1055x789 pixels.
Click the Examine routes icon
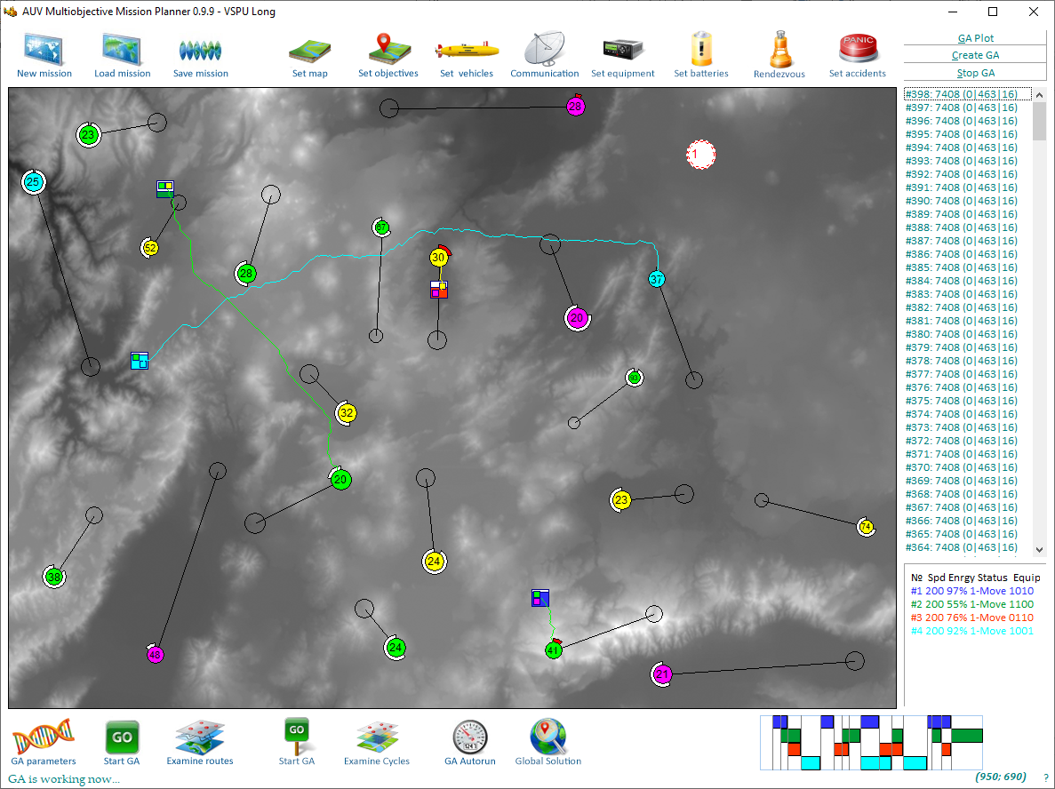point(200,737)
